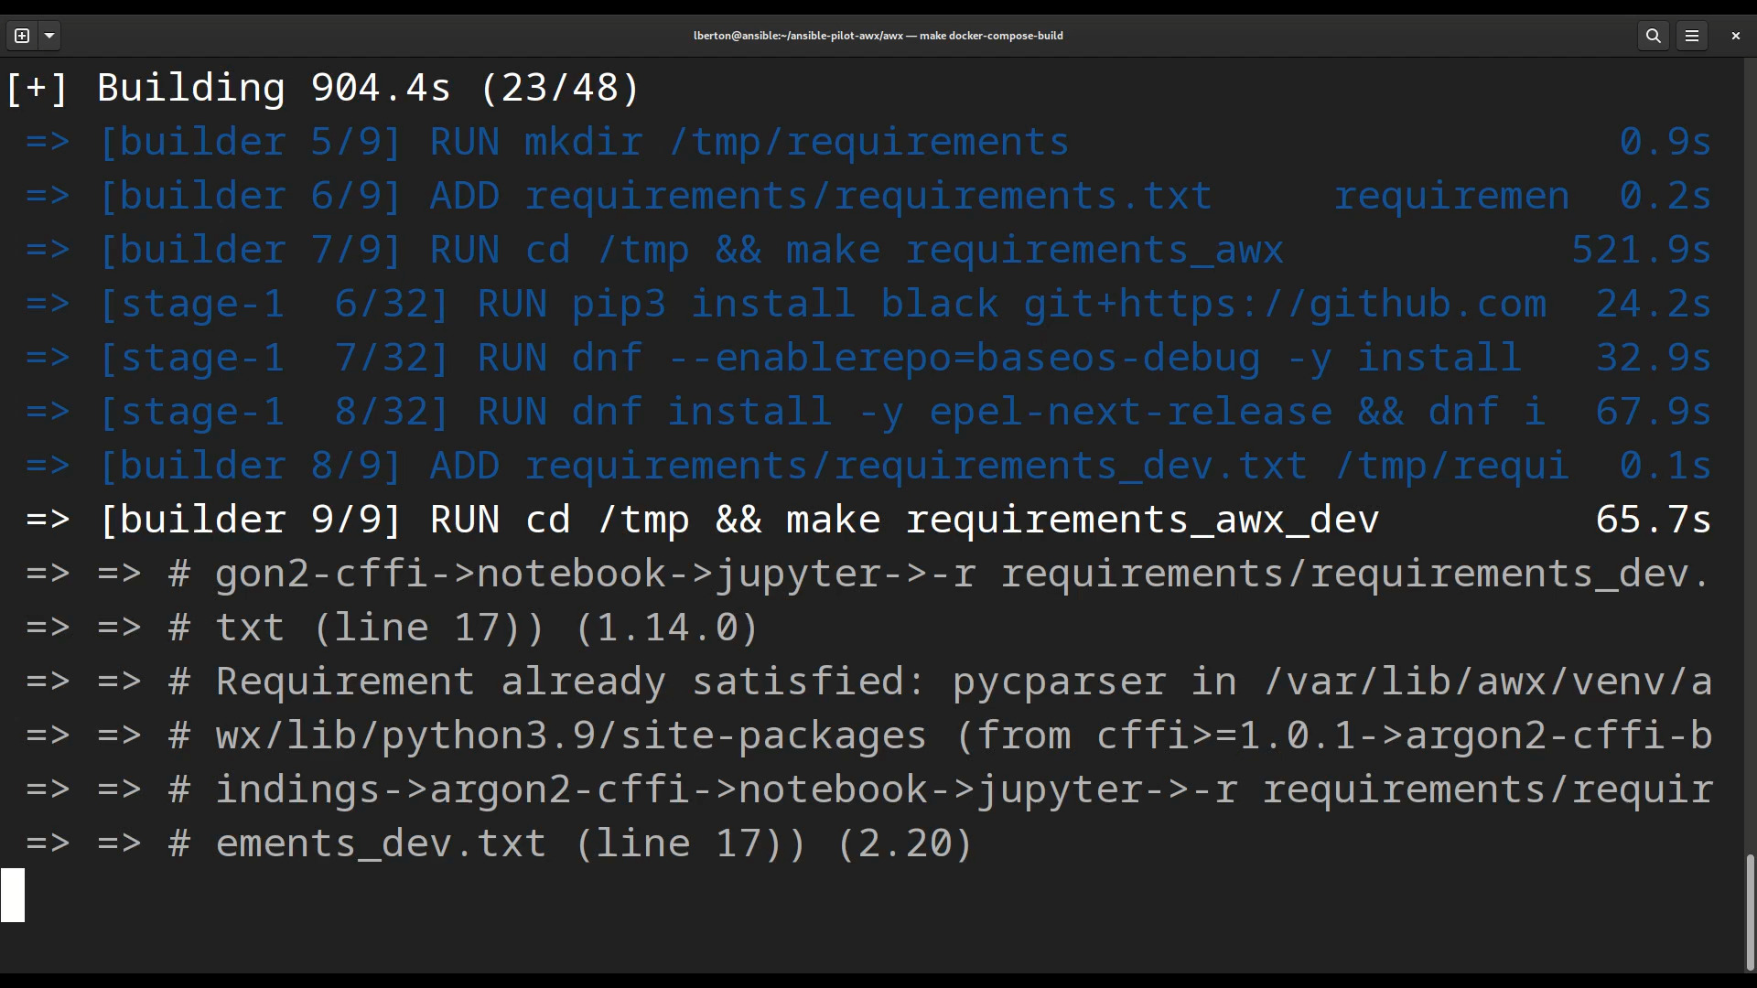
Task: Click 'ADD requirements/requirements_dev.txt' line
Action: click(868, 466)
